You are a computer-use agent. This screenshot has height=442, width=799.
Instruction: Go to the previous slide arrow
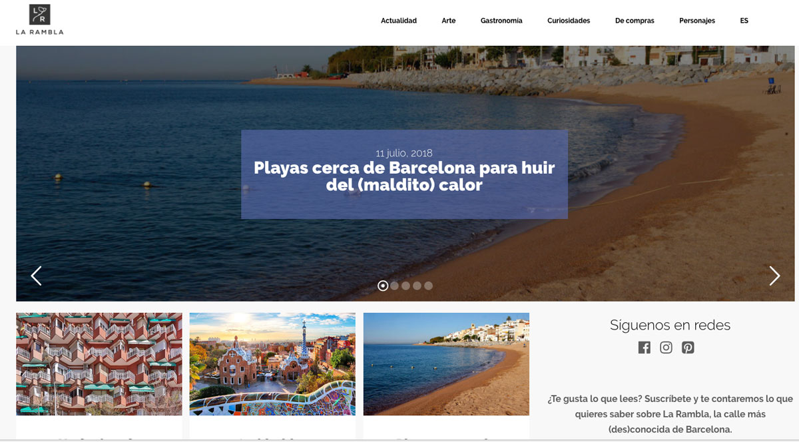36,276
